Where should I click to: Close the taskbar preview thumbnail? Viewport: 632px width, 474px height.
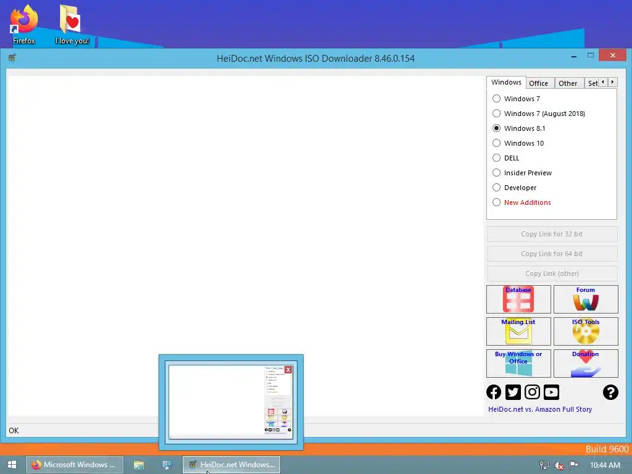[288, 370]
